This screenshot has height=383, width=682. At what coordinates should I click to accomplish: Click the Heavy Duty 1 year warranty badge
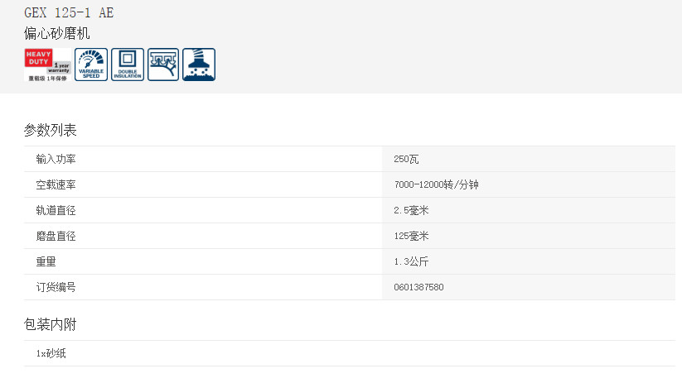47,65
